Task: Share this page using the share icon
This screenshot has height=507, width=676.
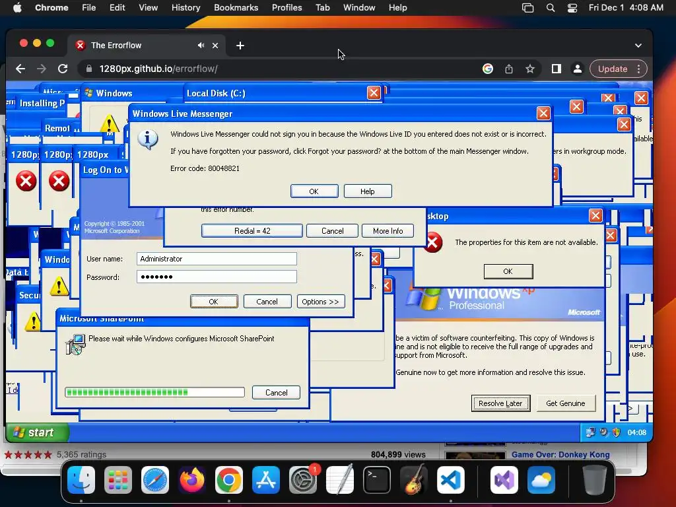Action: 509,69
